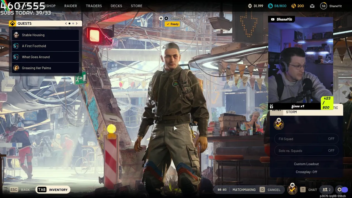Click the coin currency icon beside 31,199

(250, 6)
